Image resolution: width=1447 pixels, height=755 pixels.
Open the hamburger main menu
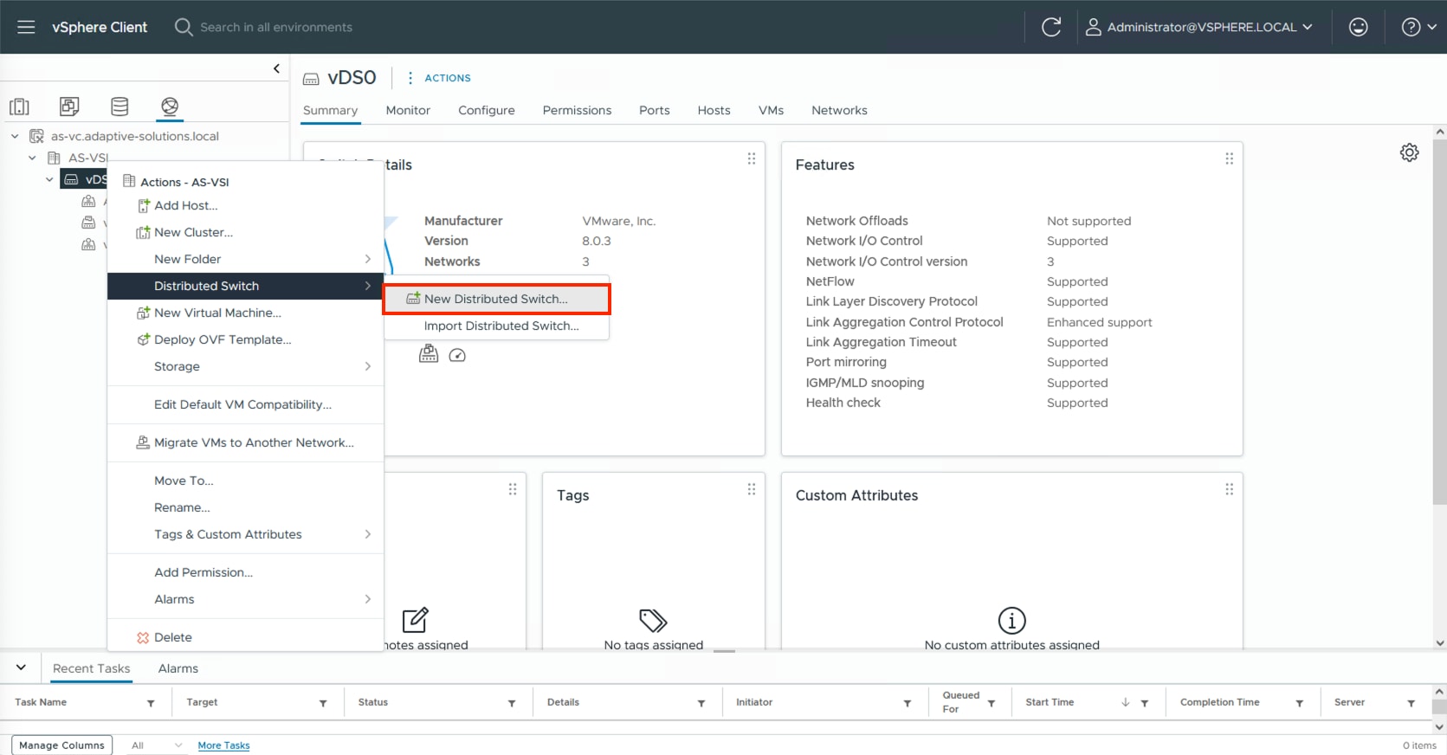(x=26, y=27)
